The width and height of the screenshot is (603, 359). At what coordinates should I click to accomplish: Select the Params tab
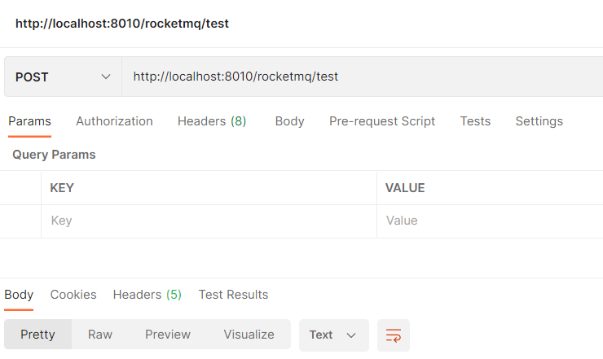pos(29,121)
